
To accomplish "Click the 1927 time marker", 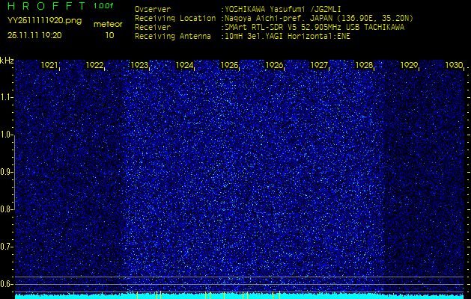I will 319,65.
